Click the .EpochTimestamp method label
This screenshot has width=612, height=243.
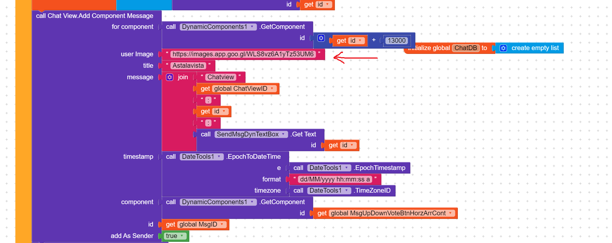pyautogui.click(x=380, y=168)
